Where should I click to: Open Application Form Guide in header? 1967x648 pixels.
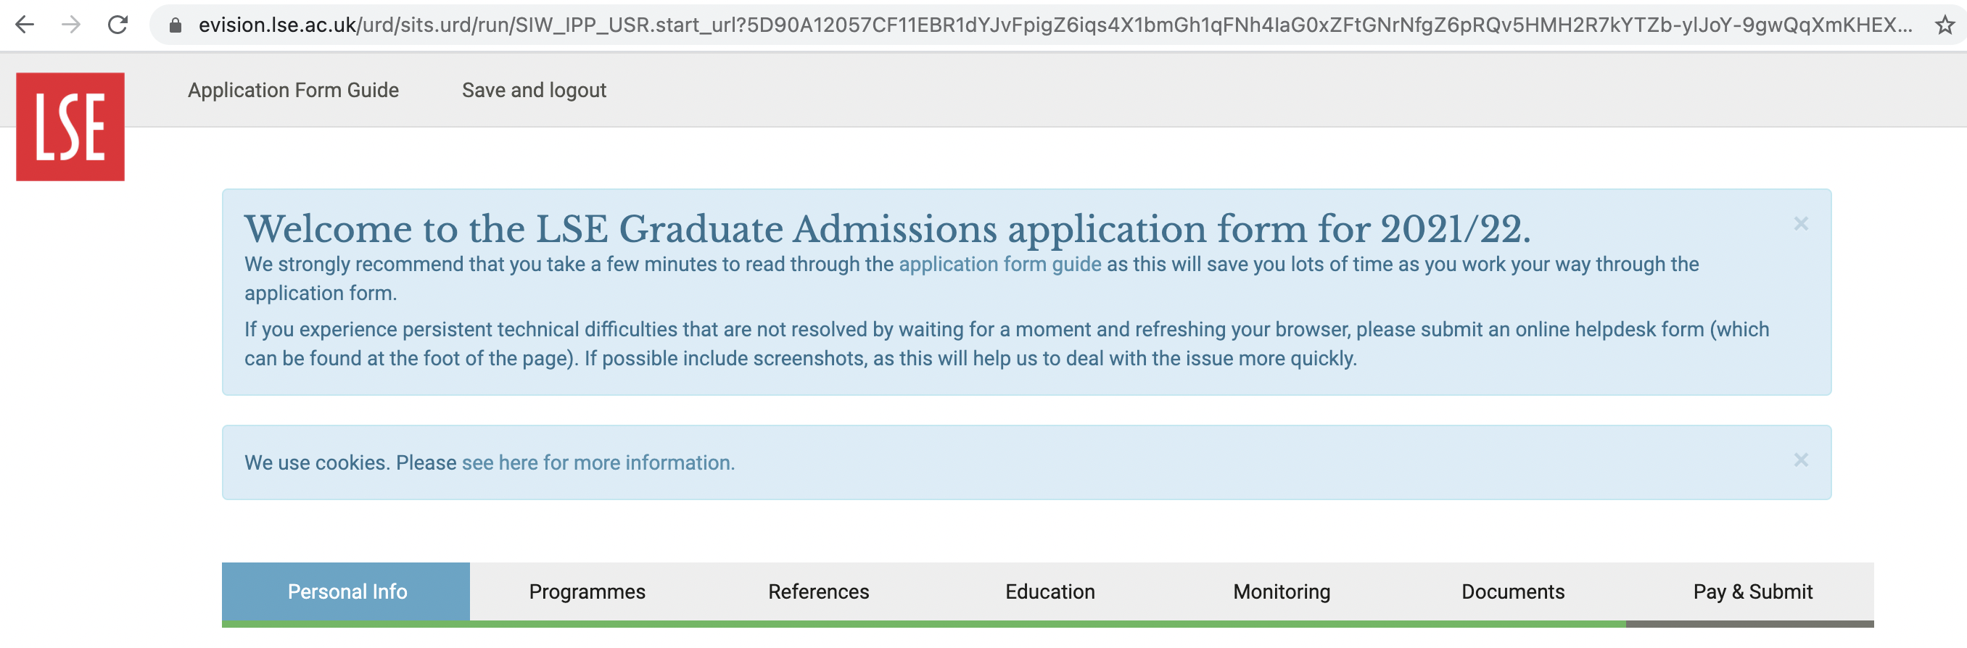pos(293,90)
